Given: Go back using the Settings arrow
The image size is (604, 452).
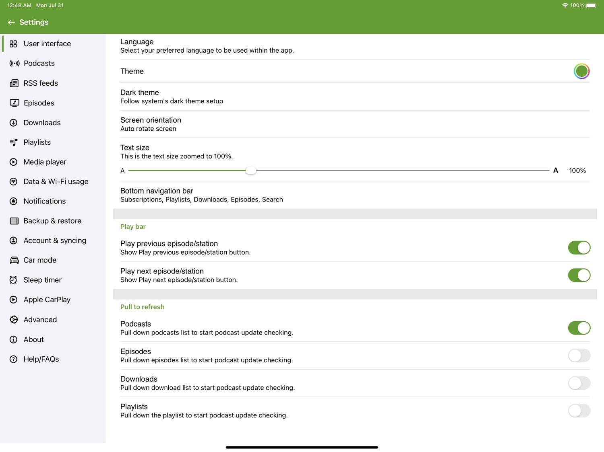Looking at the screenshot, I should tap(11, 23).
